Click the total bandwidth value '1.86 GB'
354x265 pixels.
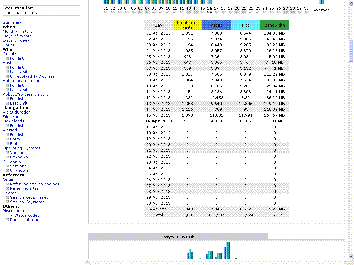click(274, 215)
